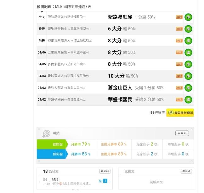
Task: Select third pagination dot under posts
Action: (78, 190)
